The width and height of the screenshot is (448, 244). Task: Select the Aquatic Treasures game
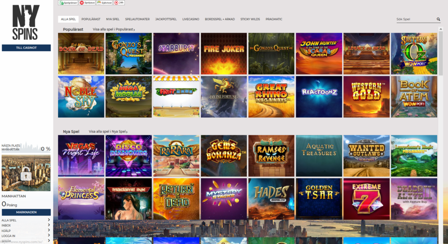click(319, 156)
